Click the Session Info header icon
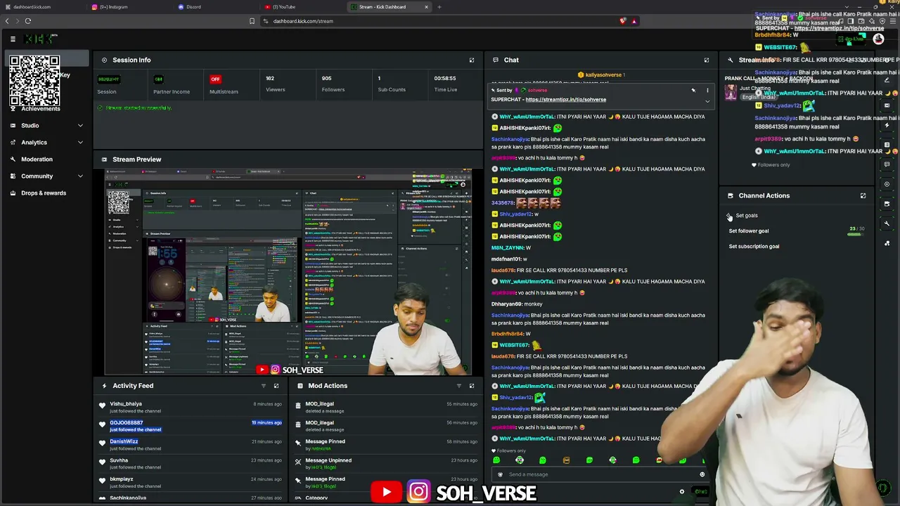900x506 pixels. (104, 60)
